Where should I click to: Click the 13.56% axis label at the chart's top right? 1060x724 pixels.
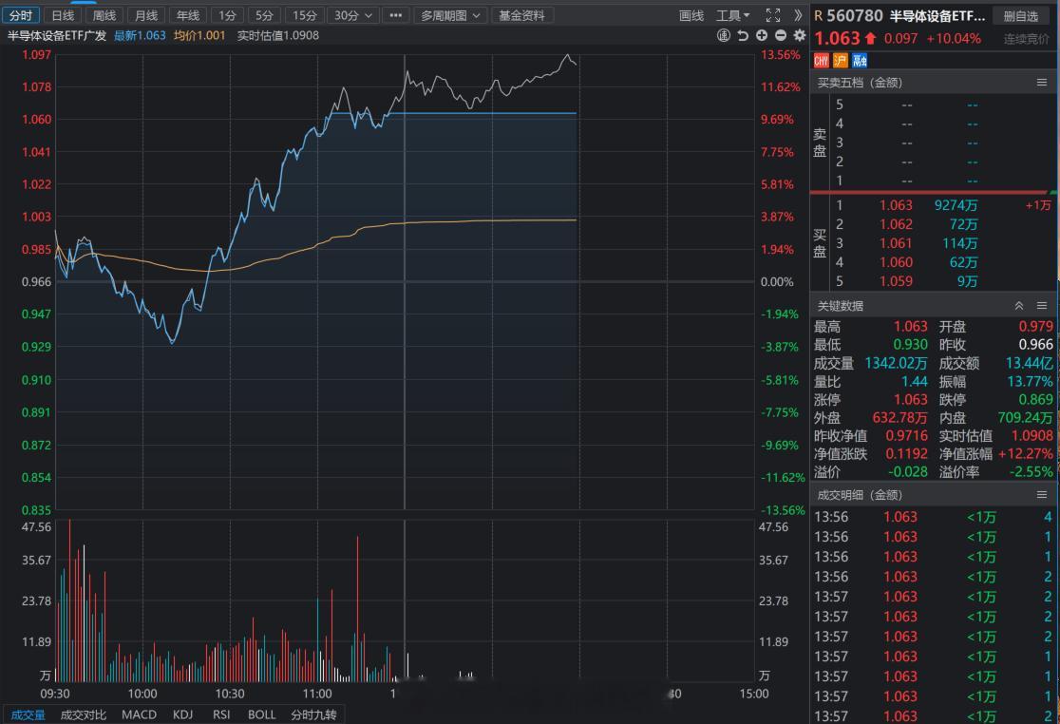(x=781, y=55)
